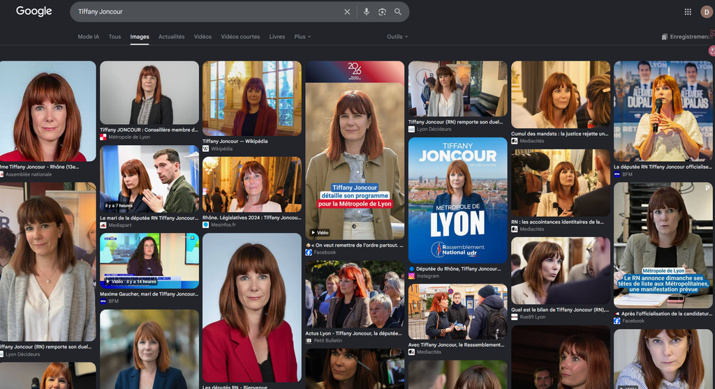
Task: Click Lyon Décideurs source under remporte son duel
Action: point(434,130)
